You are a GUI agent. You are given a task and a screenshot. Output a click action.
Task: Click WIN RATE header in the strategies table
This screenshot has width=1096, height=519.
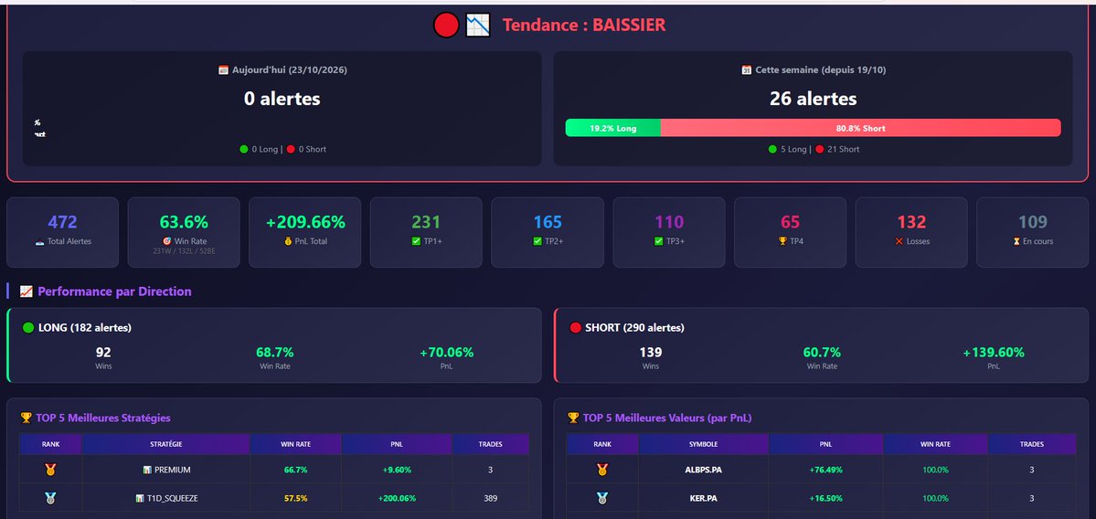(295, 444)
